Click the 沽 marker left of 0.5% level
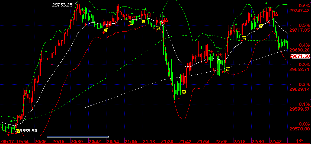Screen dimensions: 311x144 click(x=254, y=18)
